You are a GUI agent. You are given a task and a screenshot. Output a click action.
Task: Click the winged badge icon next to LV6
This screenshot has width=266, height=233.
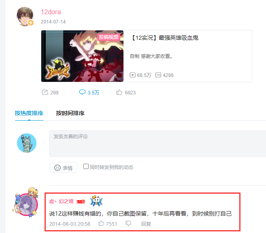click(x=96, y=201)
